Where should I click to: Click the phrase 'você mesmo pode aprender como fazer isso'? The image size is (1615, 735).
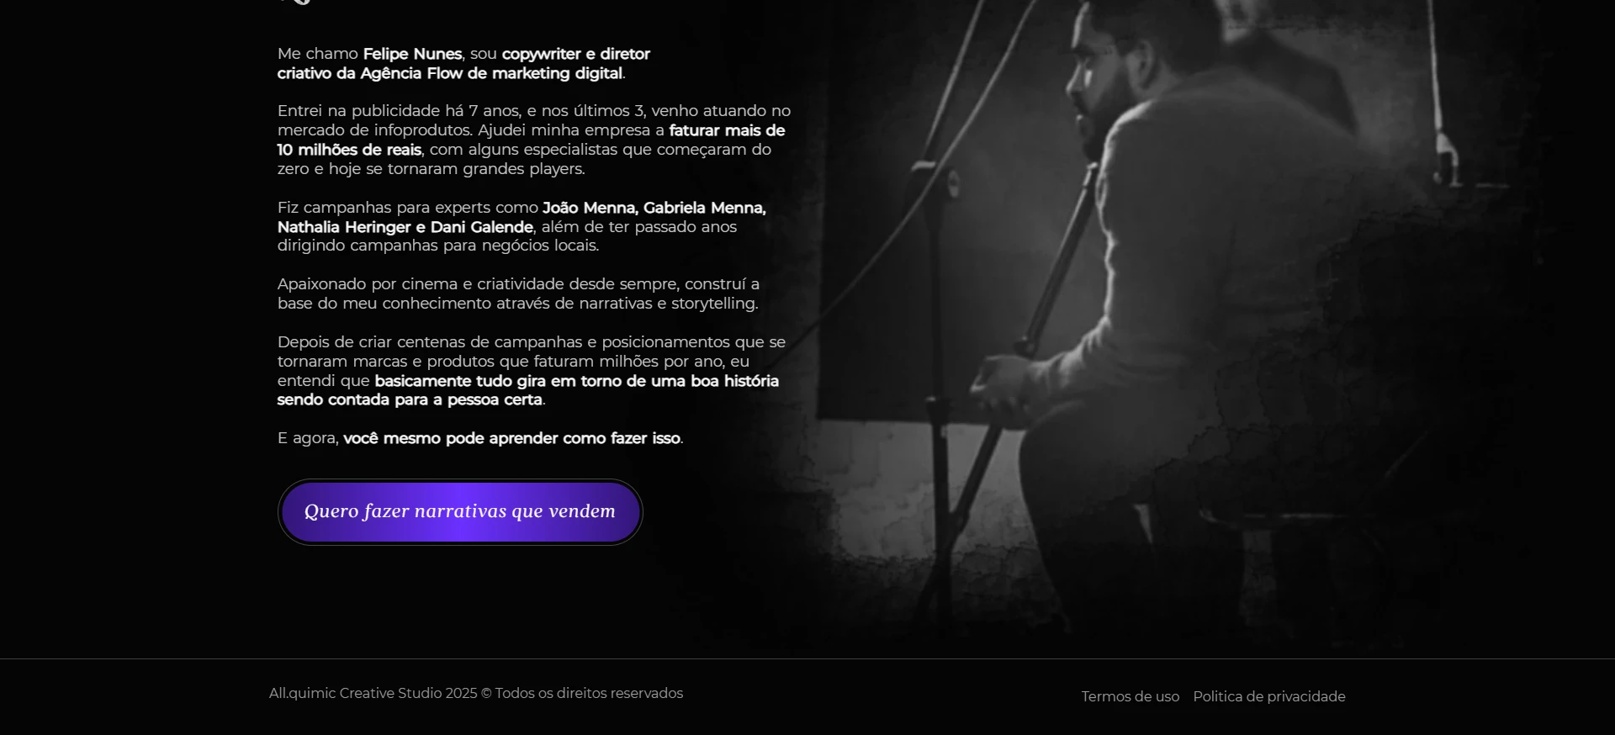511,438
